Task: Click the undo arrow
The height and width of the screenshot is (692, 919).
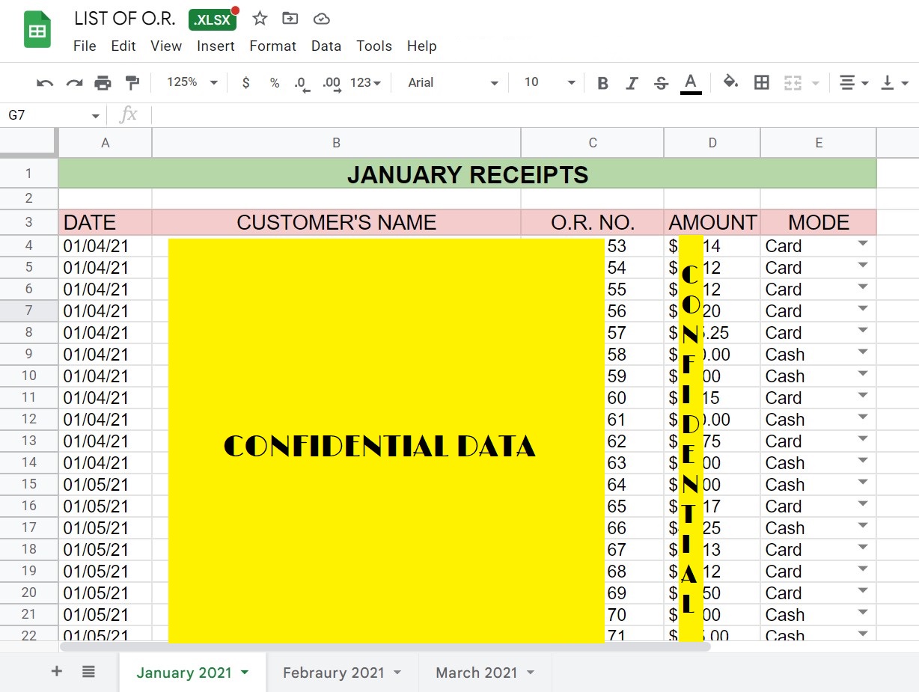Action: [45, 83]
